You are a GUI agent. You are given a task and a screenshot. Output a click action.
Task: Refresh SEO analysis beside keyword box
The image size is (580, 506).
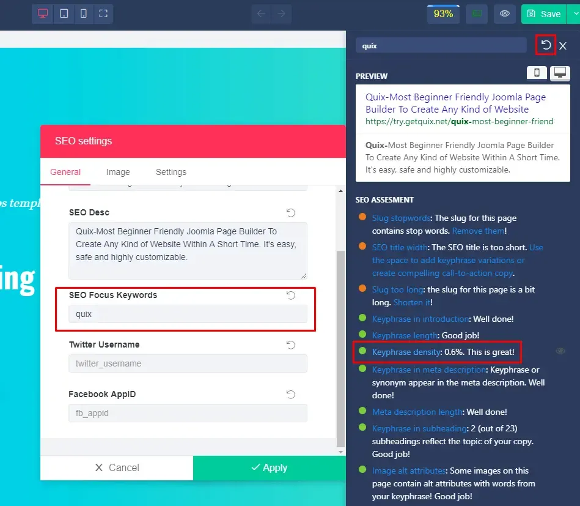[x=546, y=45]
